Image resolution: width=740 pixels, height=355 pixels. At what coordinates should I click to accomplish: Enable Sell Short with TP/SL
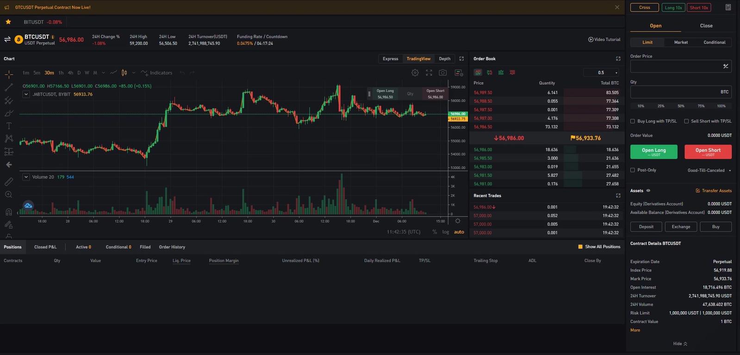tap(686, 121)
